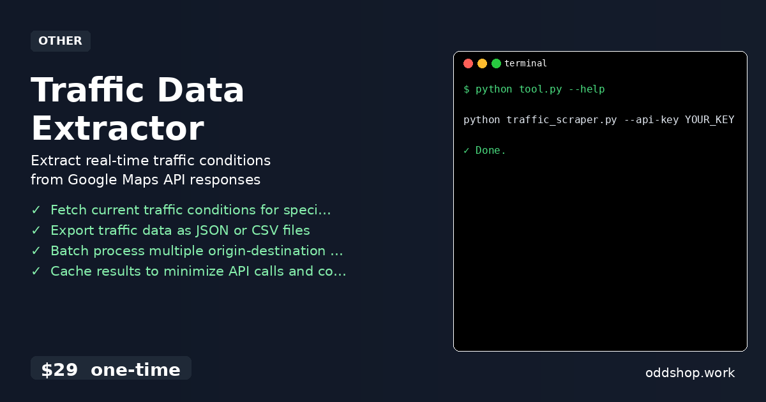Click the green checkmark next to 'Done.'
This screenshot has height=402, width=766.
(467, 150)
